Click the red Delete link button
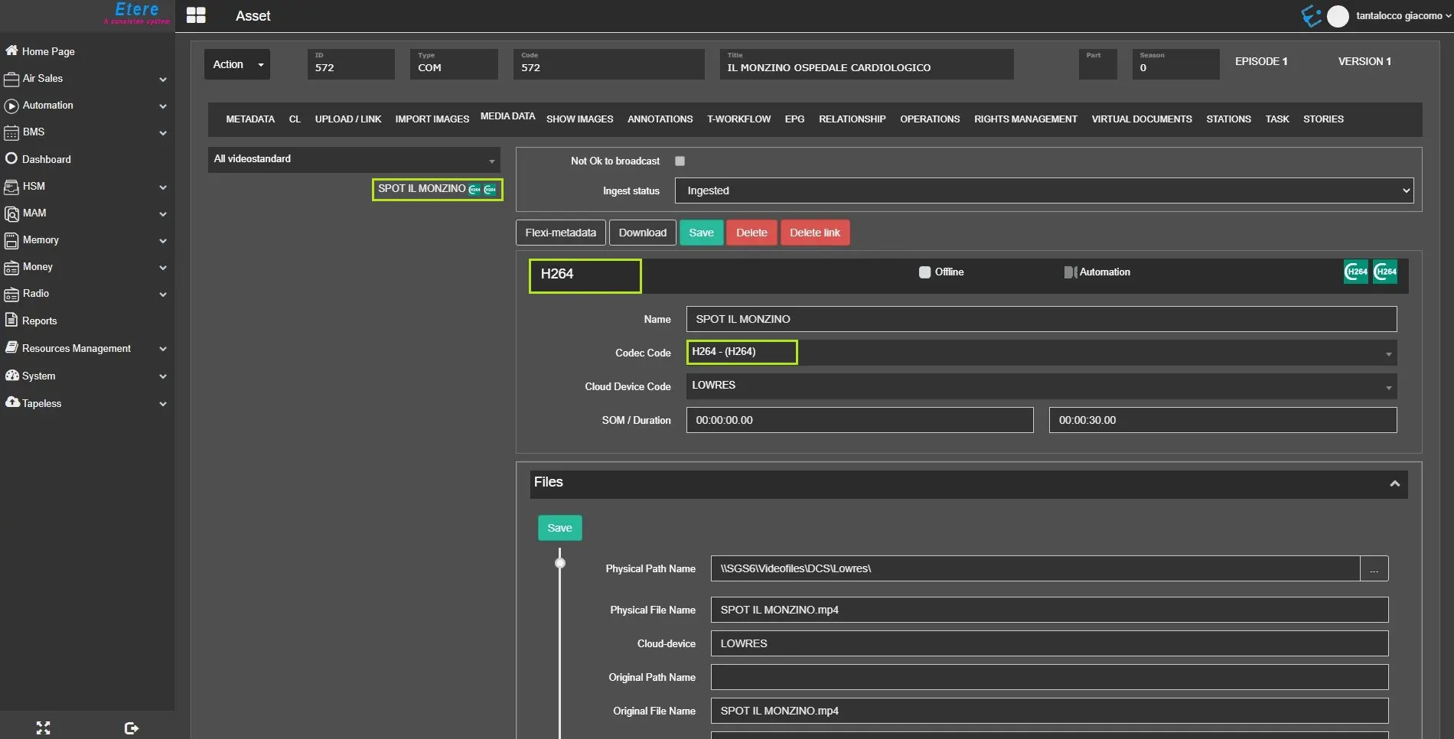This screenshot has width=1454, height=739. point(814,233)
